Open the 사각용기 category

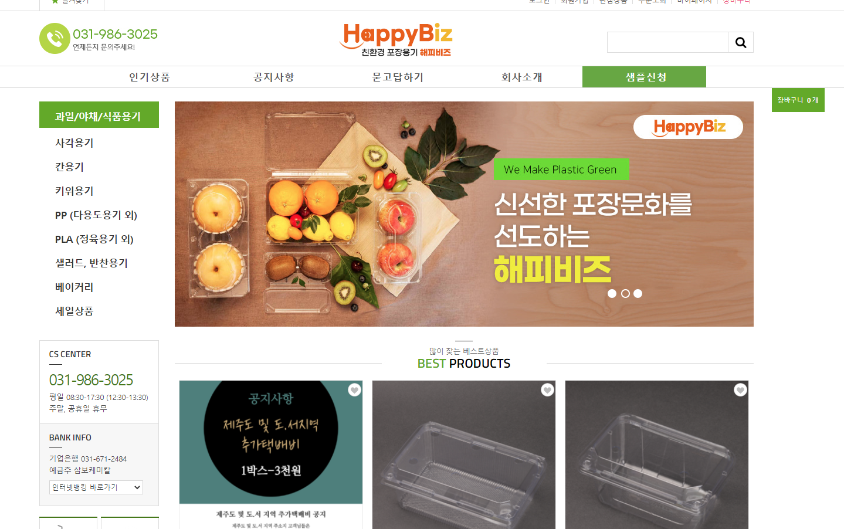click(x=74, y=143)
